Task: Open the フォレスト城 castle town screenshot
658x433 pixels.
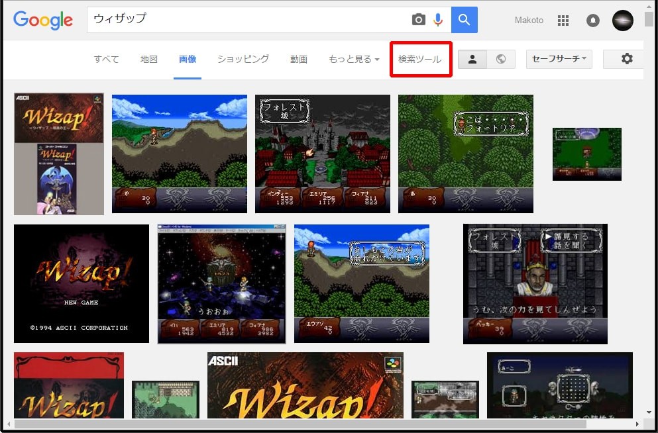Action: click(322, 154)
